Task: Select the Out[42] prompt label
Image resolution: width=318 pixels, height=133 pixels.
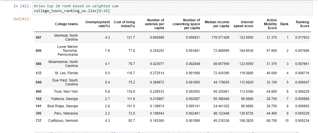Action: [x=22, y=19]
